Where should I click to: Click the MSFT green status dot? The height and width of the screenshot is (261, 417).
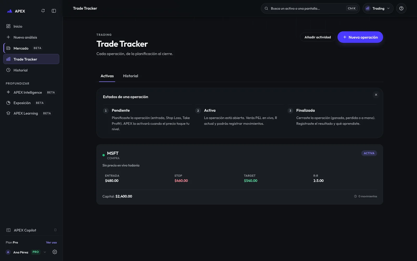tap(103, 155)
